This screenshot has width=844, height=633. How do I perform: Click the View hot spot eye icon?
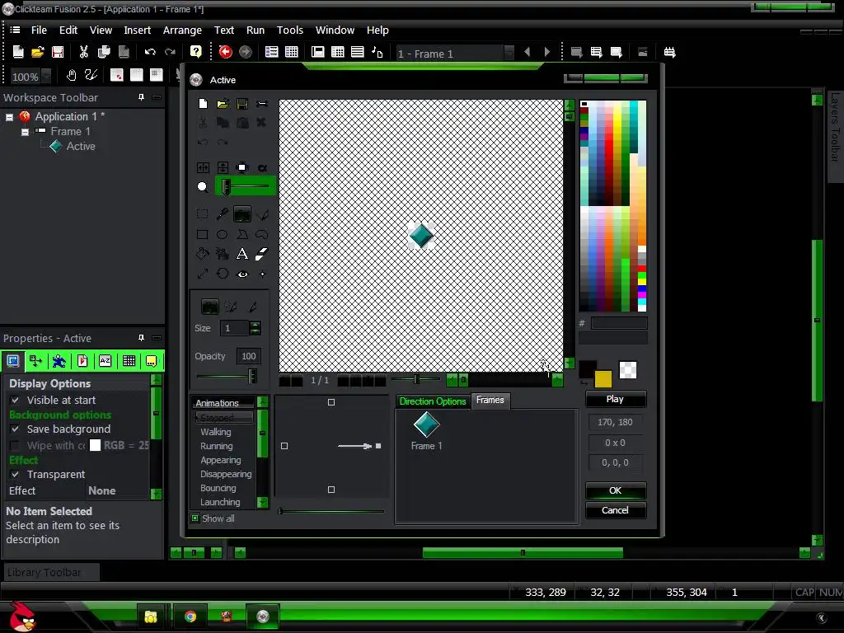[243, 274]
